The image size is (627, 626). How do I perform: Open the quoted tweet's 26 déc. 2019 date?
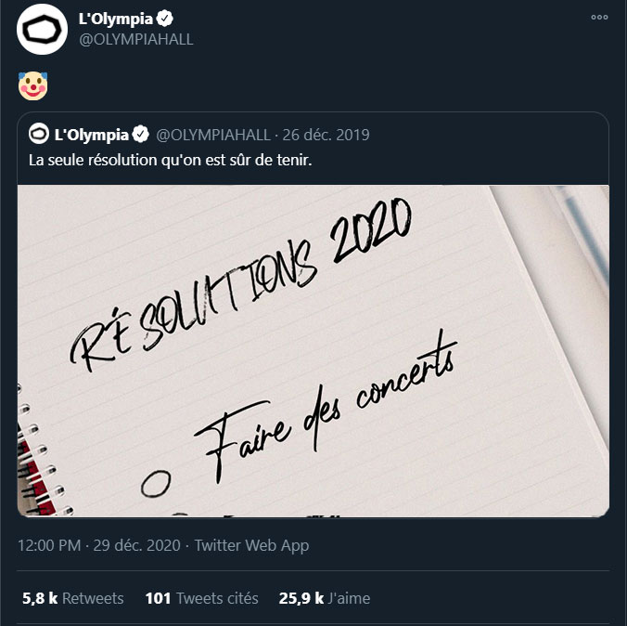pyautogui.click(x=326, y=135)
